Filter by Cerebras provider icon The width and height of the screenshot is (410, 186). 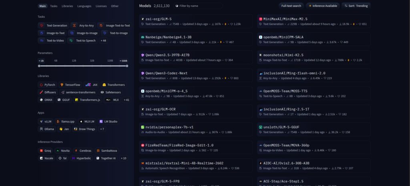pos(76,151)
